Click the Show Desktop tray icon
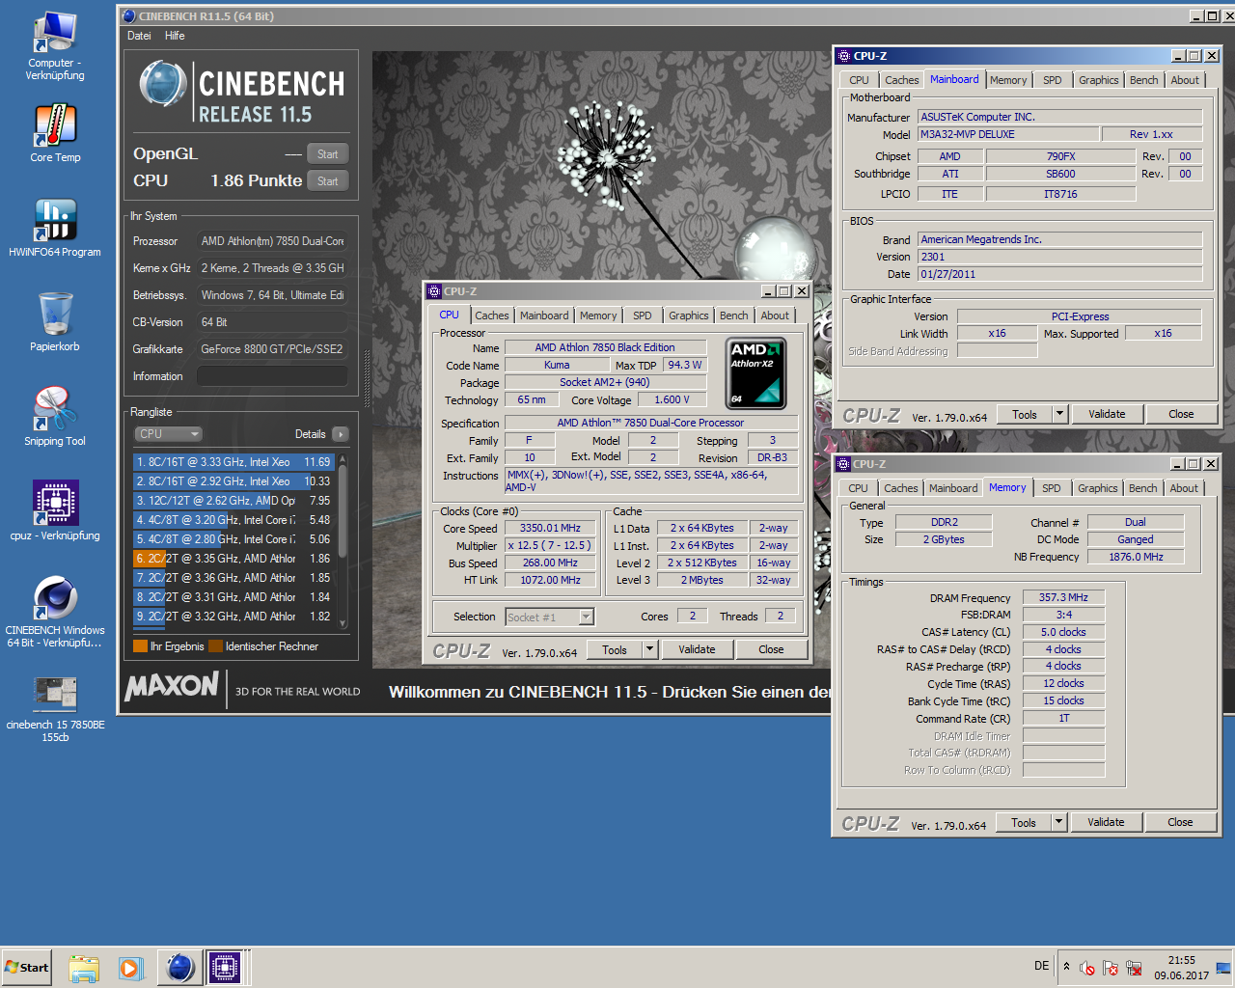1235x988 pixels. (x=1223, y=968)
